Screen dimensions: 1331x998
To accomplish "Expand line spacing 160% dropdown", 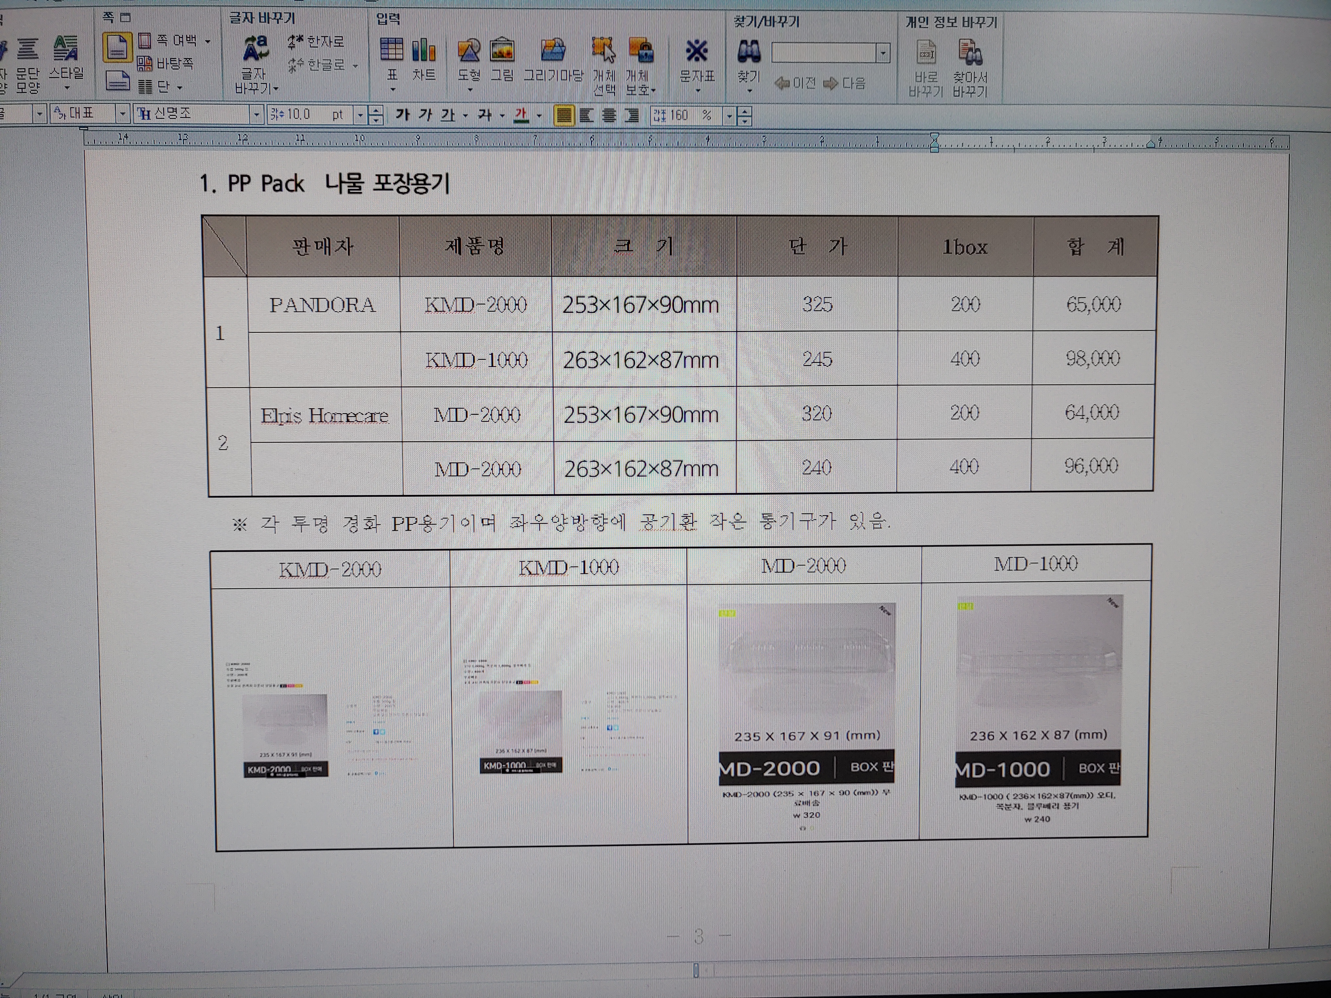I will (729, 116).
